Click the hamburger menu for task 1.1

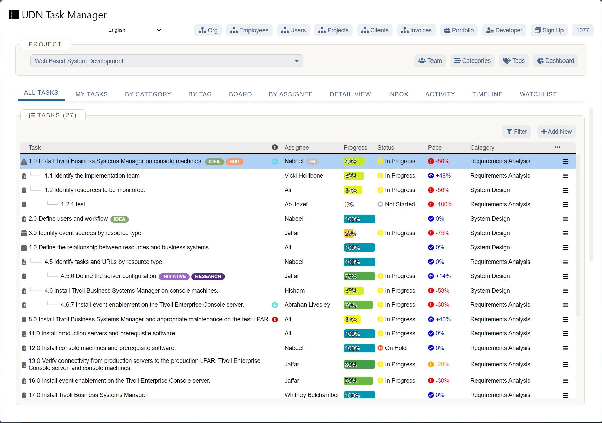click(x=566, y=176)
